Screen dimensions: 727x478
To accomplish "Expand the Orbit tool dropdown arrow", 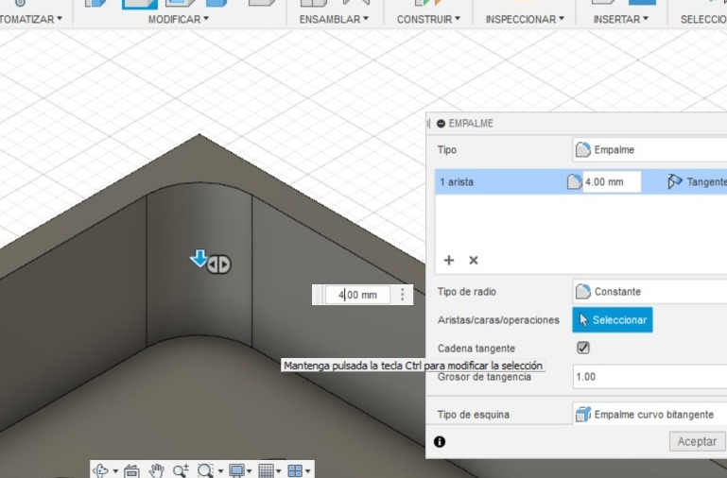I will tap(115, 471).
